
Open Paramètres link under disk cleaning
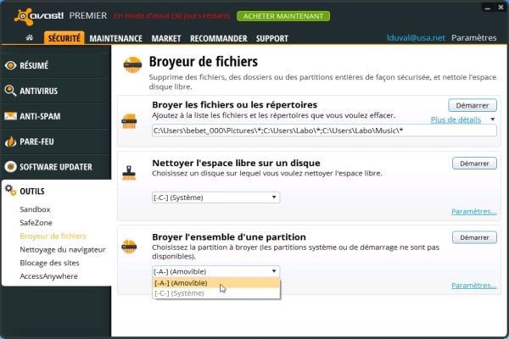[x=474, y=212]
